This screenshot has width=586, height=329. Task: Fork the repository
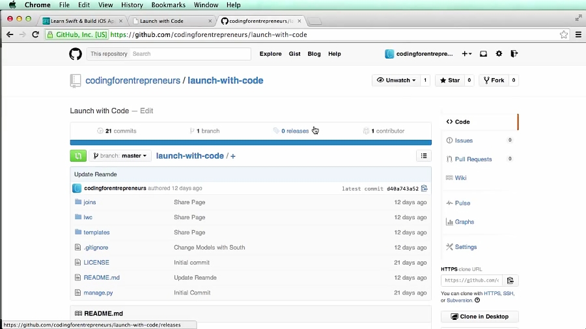[494, 80]
